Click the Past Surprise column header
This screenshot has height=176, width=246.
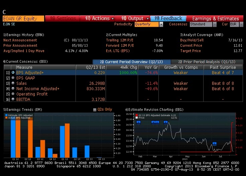click(x=223, y=67)
